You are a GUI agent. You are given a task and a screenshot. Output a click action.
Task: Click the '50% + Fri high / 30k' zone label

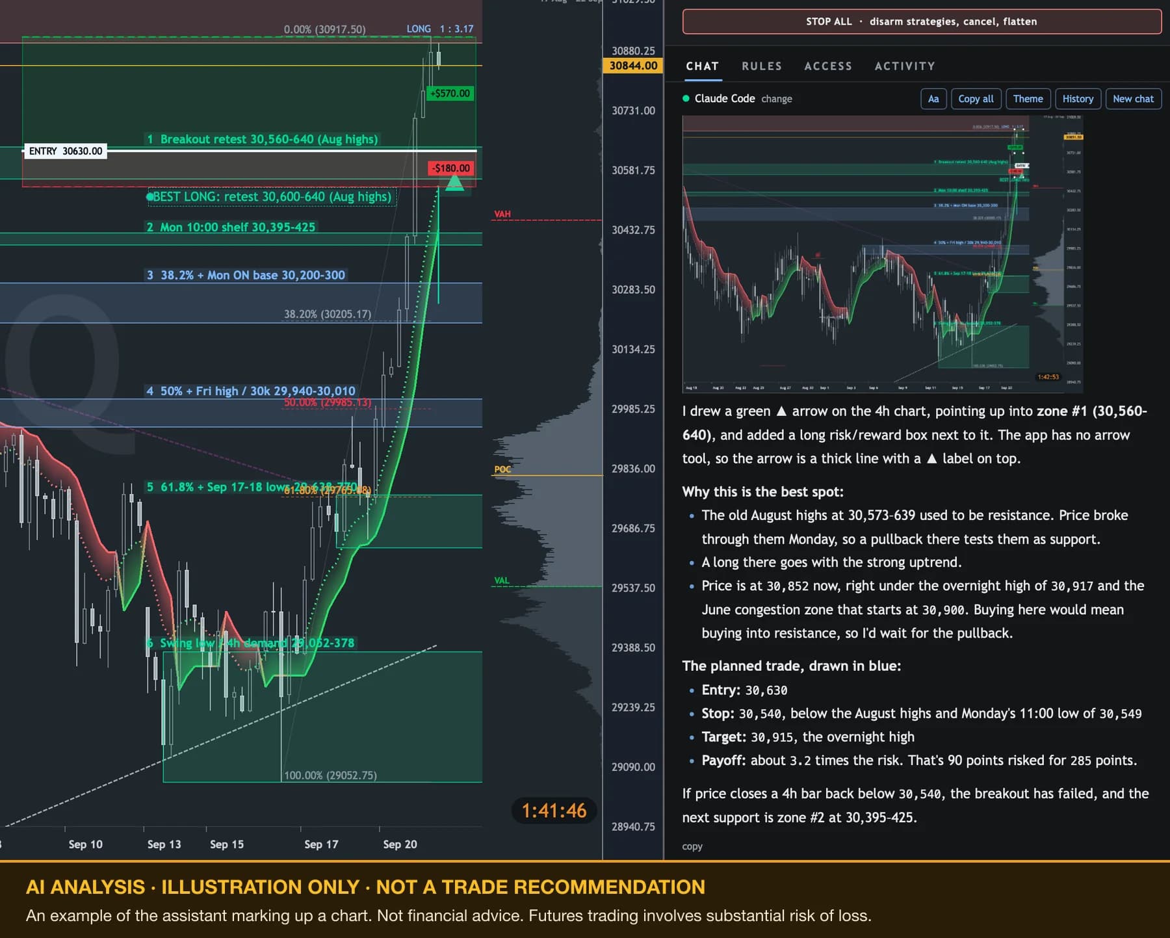point(251,391)
